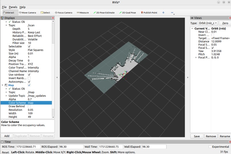231x154 pixels.
Task: Click the Size (m) value 0.01
Action: (30, 54)
